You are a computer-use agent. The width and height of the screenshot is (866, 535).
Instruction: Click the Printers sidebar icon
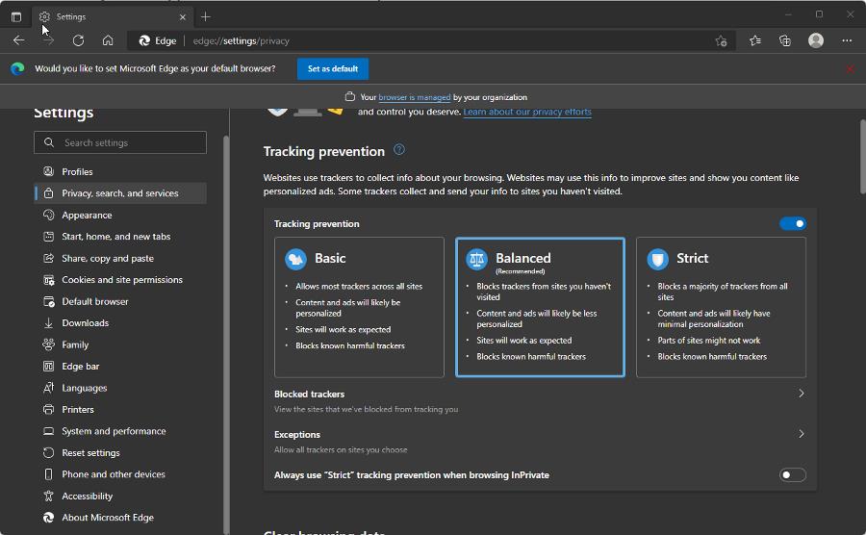tap(49, 409)
